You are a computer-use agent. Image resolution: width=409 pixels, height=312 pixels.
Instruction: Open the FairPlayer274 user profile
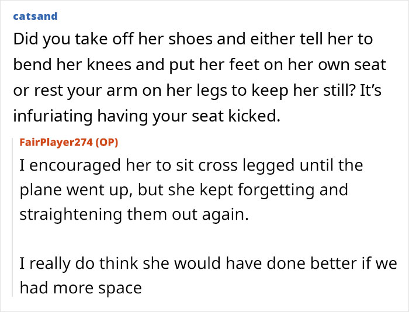(x=56, y=142)
